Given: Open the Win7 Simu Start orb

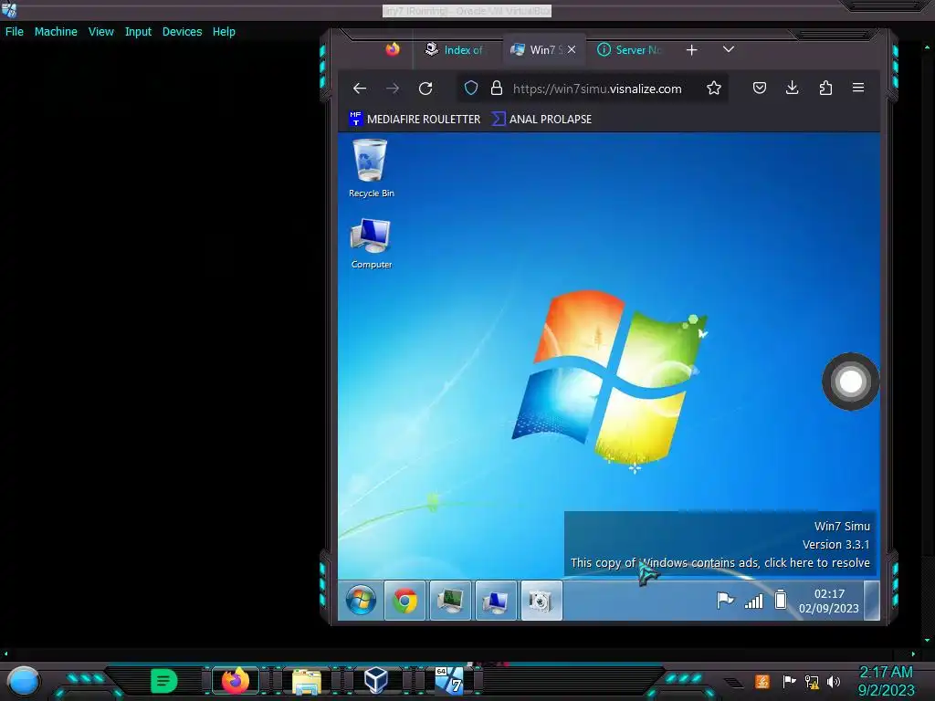Looking at the screenshot, I should 361,601.
